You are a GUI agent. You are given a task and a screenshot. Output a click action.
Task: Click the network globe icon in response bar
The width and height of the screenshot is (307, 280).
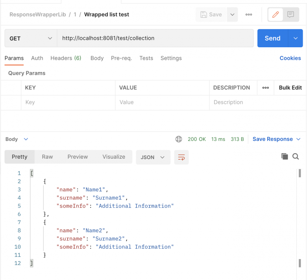[x=179, y=139]
